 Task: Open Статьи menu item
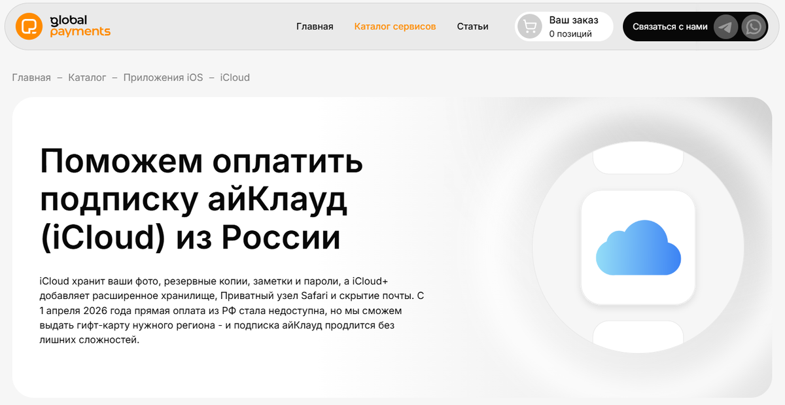472,26
